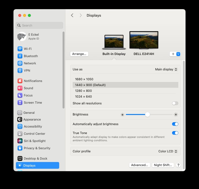Click the Privacy & Security hand icon
The image size is (199, 189).
(x=20, y=148)
